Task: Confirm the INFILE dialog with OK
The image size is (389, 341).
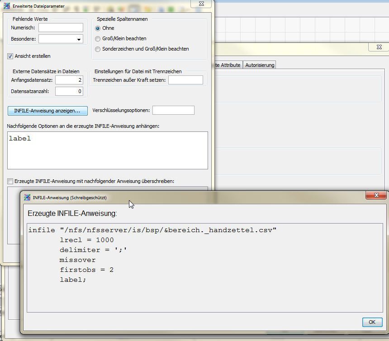Action: pos(372,322)
